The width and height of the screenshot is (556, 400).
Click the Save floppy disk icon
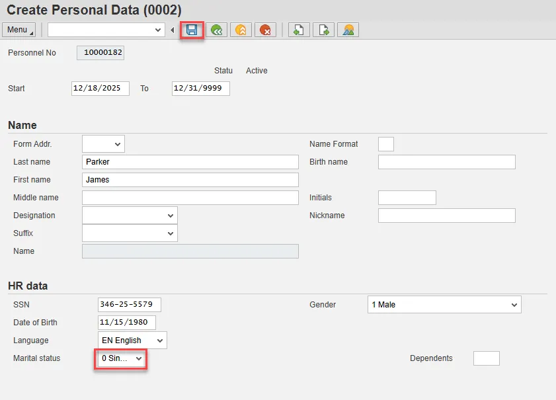(x=192, y=30)
